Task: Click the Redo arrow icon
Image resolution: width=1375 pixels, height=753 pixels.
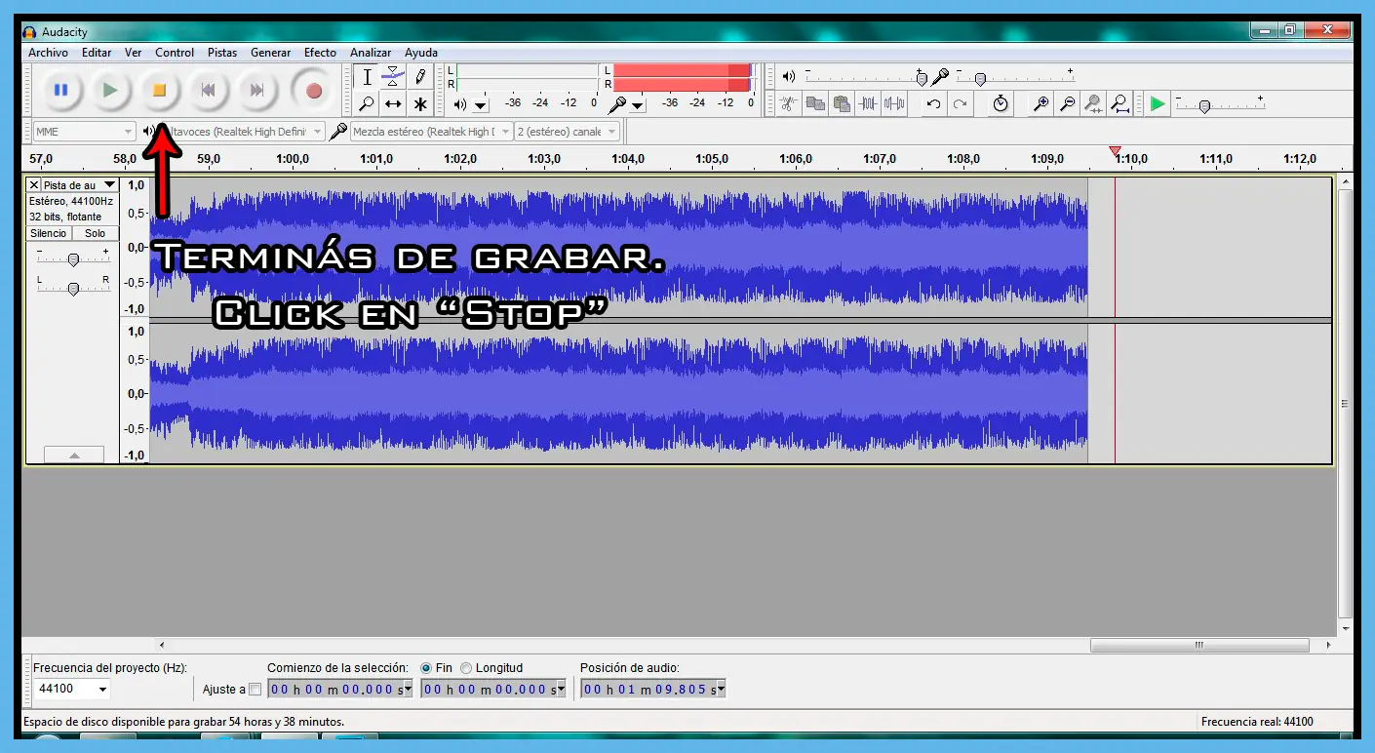Action: [961, 103]
